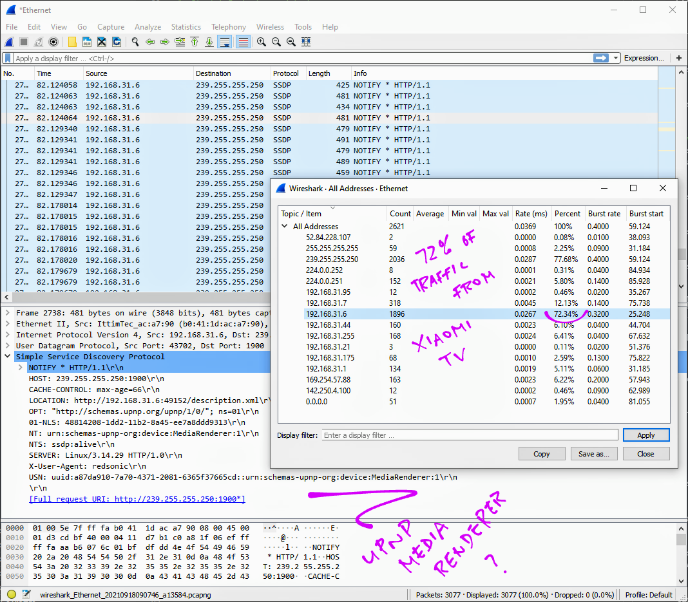Go to the first packet

194,42
